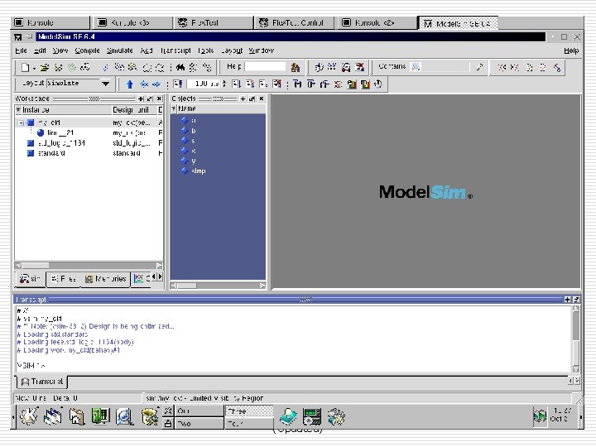
Task: Click the Contains filter input field
Action: pos(440,67)
